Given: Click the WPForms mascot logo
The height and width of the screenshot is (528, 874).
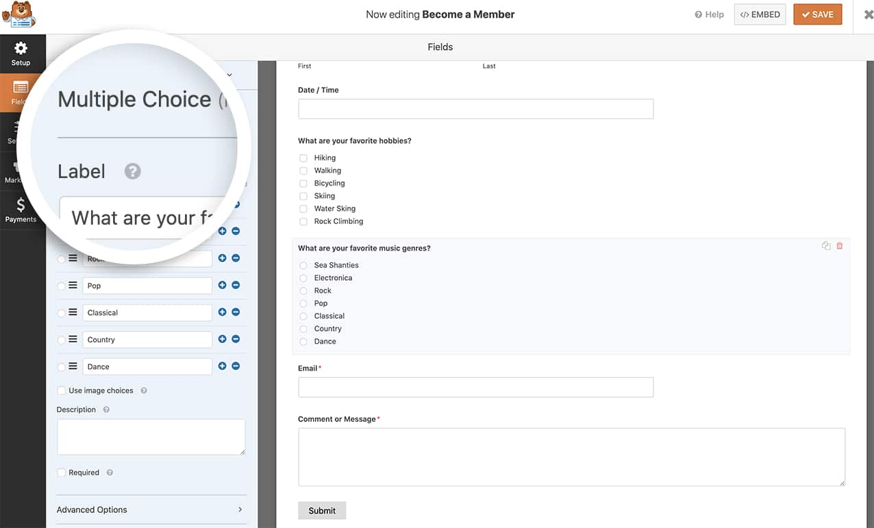Looking at the screenshot, I should (19, 14).
